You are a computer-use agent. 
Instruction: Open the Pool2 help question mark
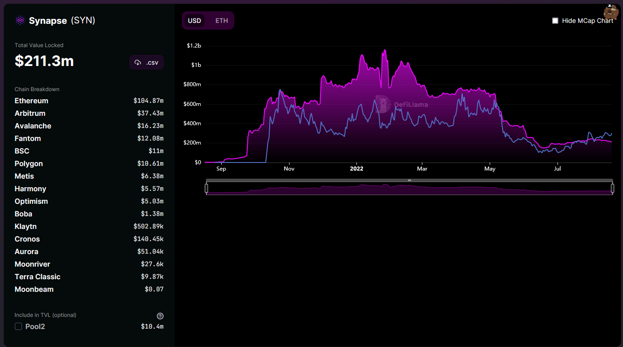pyautogui.click(x=160, y=316)
